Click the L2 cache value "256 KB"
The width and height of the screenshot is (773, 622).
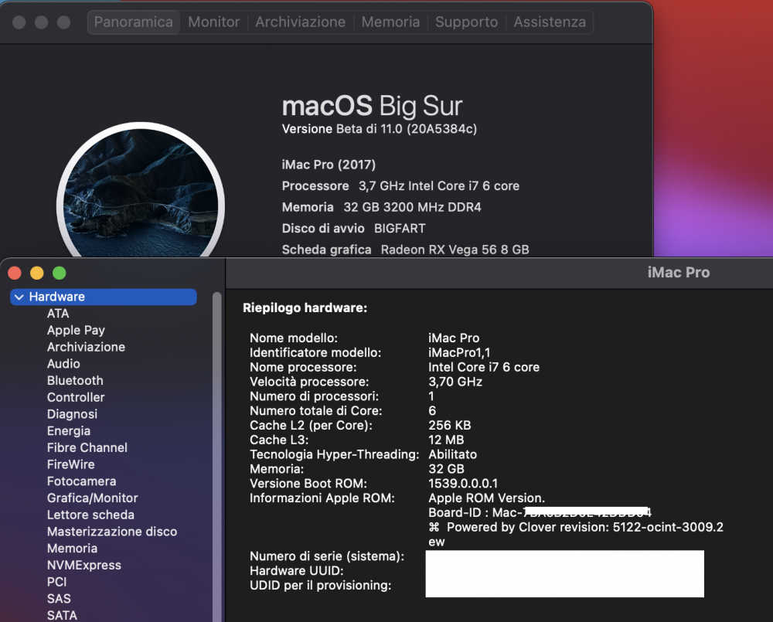(x=450, y=425)
